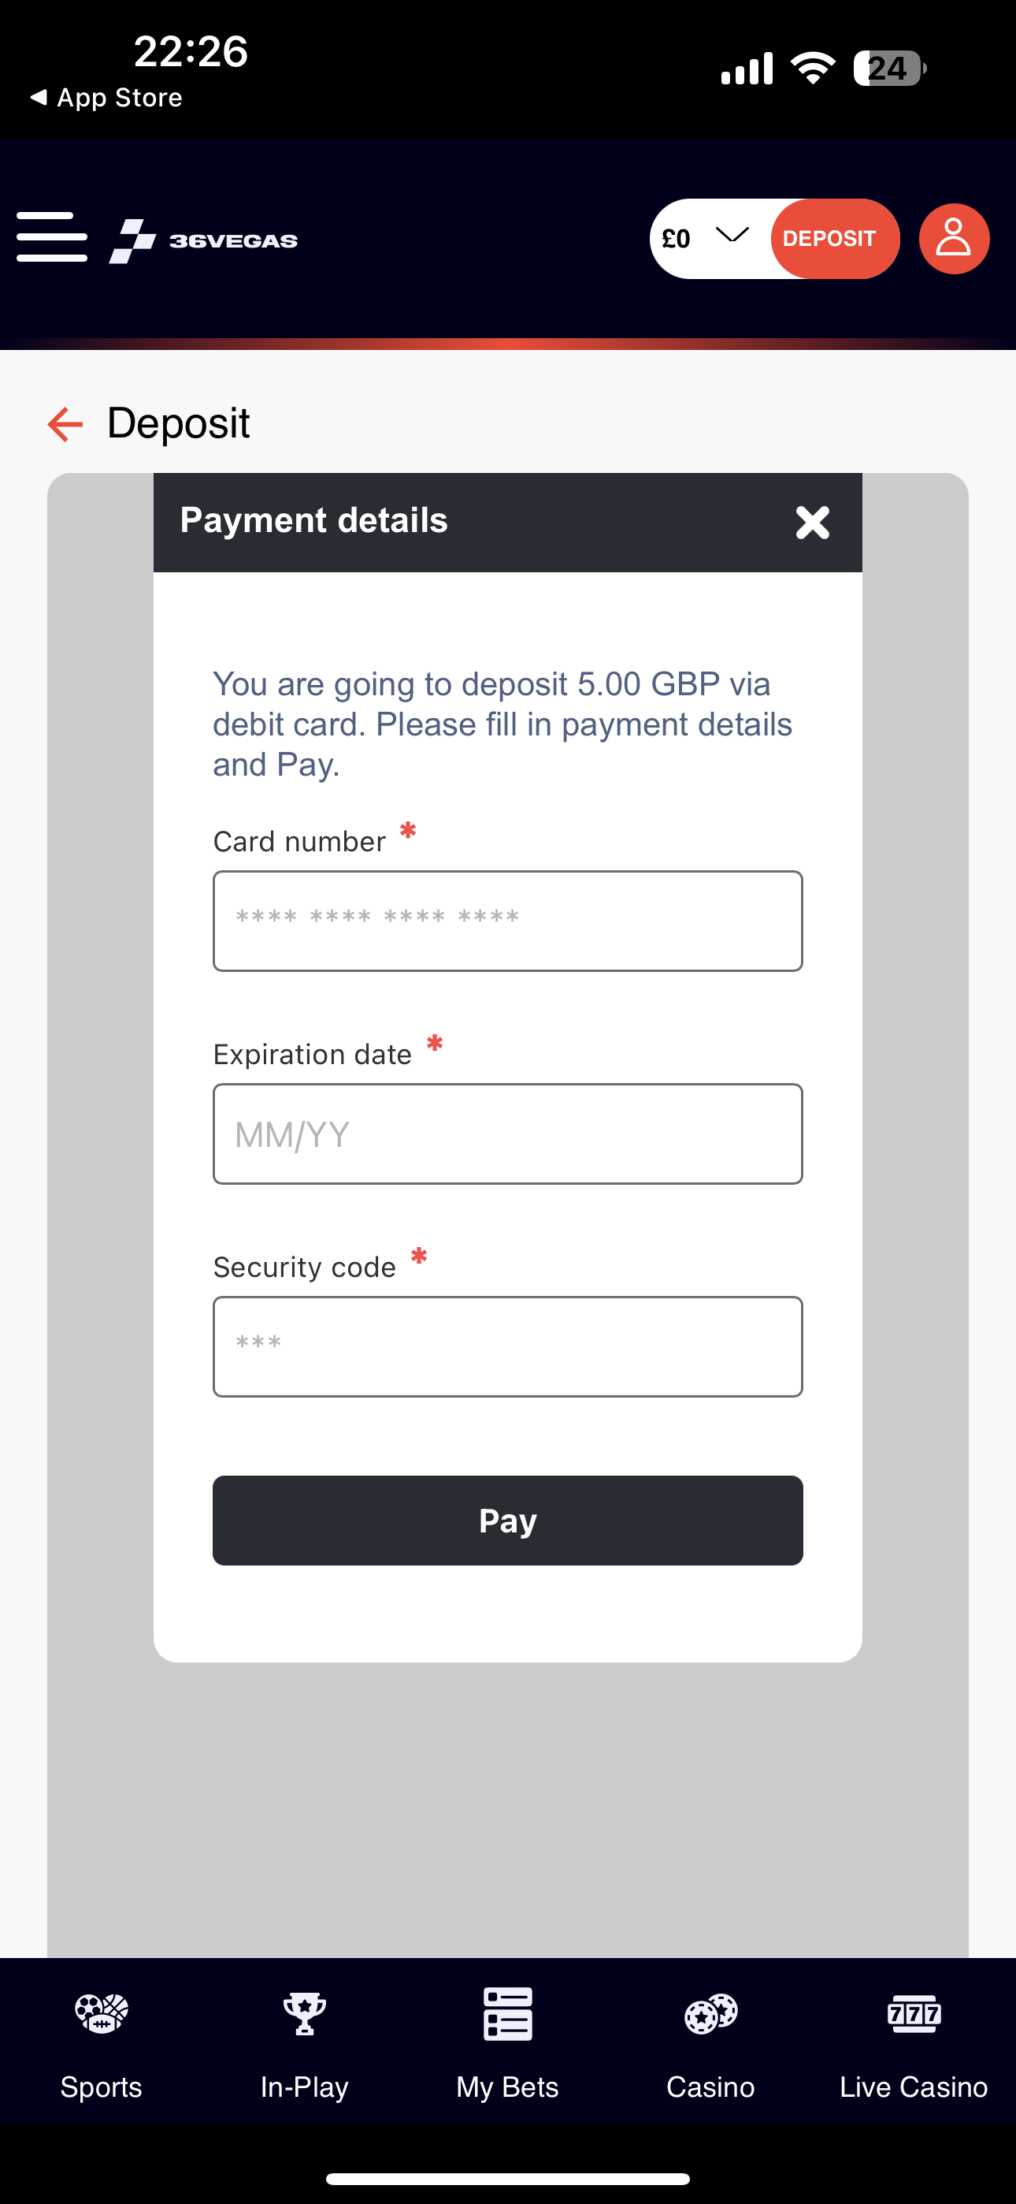Tap the home indicator bar
Screen dimensions: 1016x2204
(x=507, y=2178)
